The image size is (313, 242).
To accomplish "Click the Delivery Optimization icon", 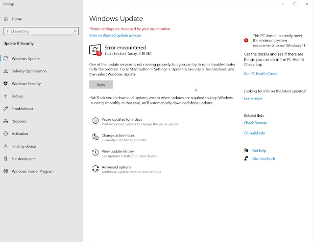I will (6, 71).
